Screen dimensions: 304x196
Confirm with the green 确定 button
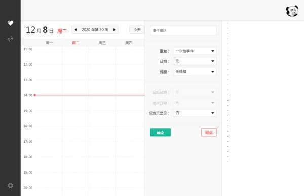[x=160, y=133]
